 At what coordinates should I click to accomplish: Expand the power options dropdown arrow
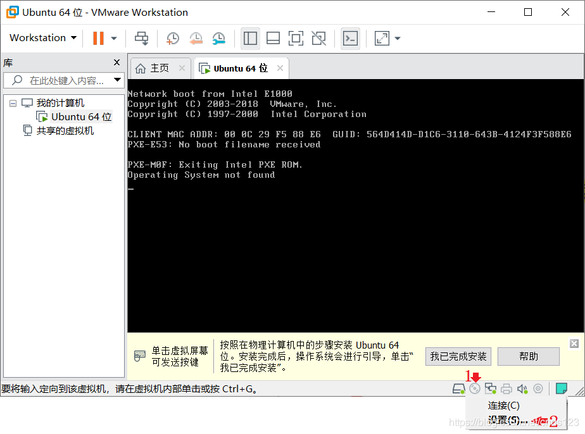(114, 38)
